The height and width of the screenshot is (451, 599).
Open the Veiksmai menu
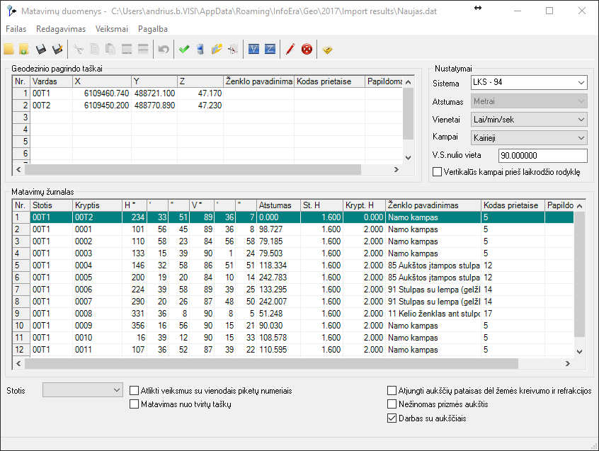[x=112, y=29]
